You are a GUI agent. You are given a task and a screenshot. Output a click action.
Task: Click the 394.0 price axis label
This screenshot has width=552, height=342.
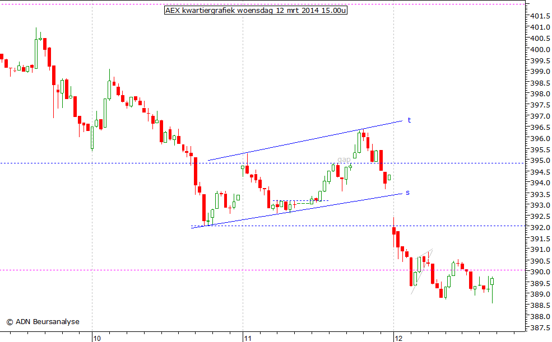tap(540, 183)
